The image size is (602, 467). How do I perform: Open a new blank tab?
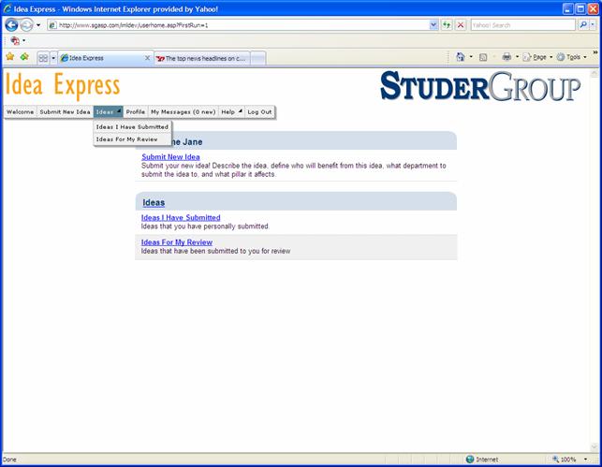[258, 58]
